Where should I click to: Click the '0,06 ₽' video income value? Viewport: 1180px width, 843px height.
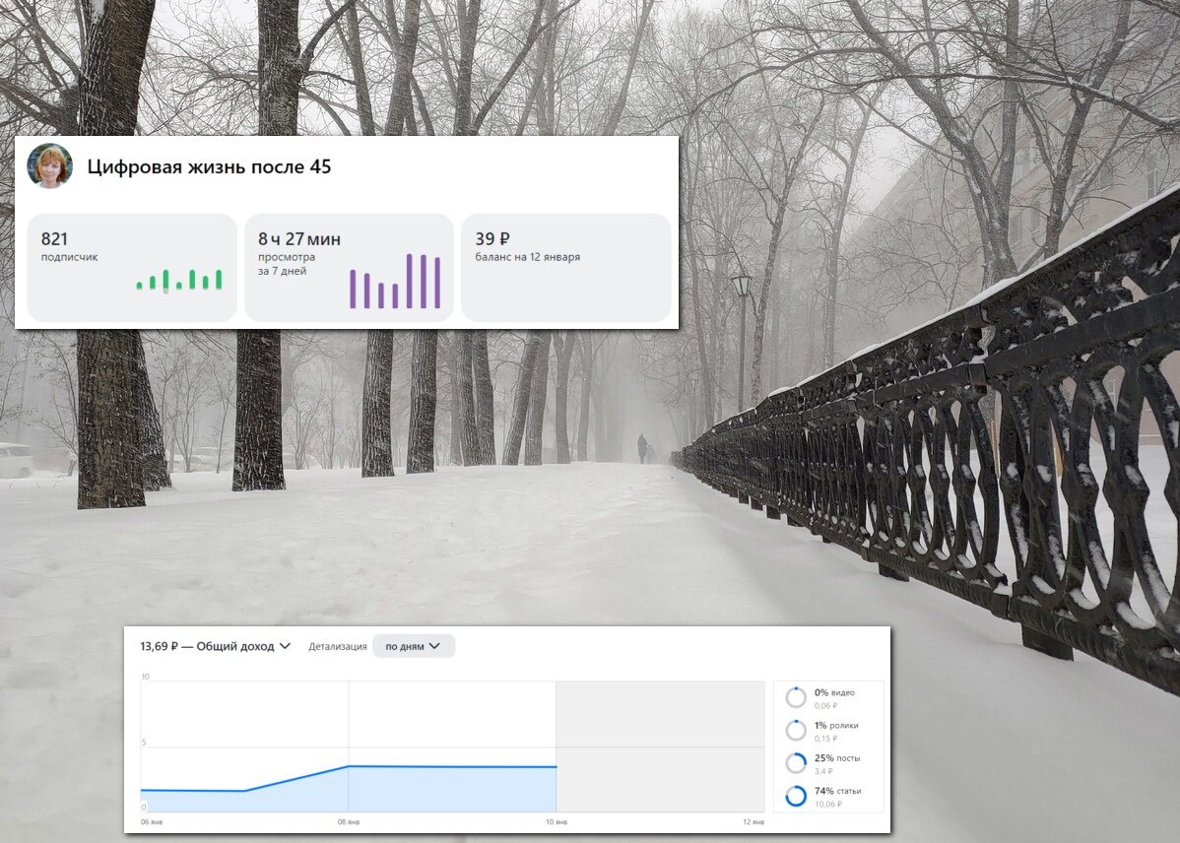tap(825, 706)
